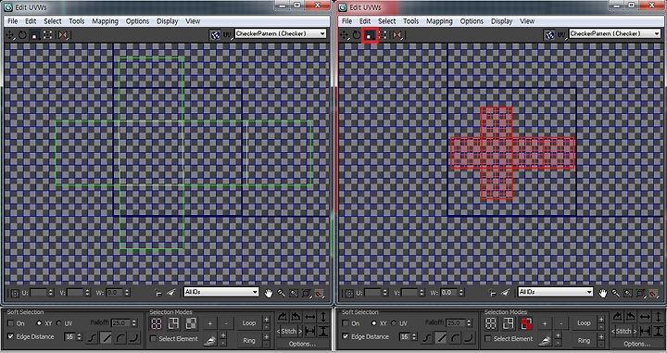Open the Options menu in right window

point(472,20)
